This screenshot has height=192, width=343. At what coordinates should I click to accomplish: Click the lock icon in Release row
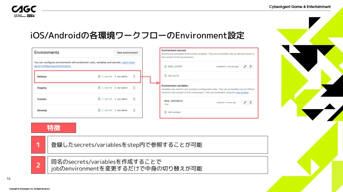coord(99,76)
